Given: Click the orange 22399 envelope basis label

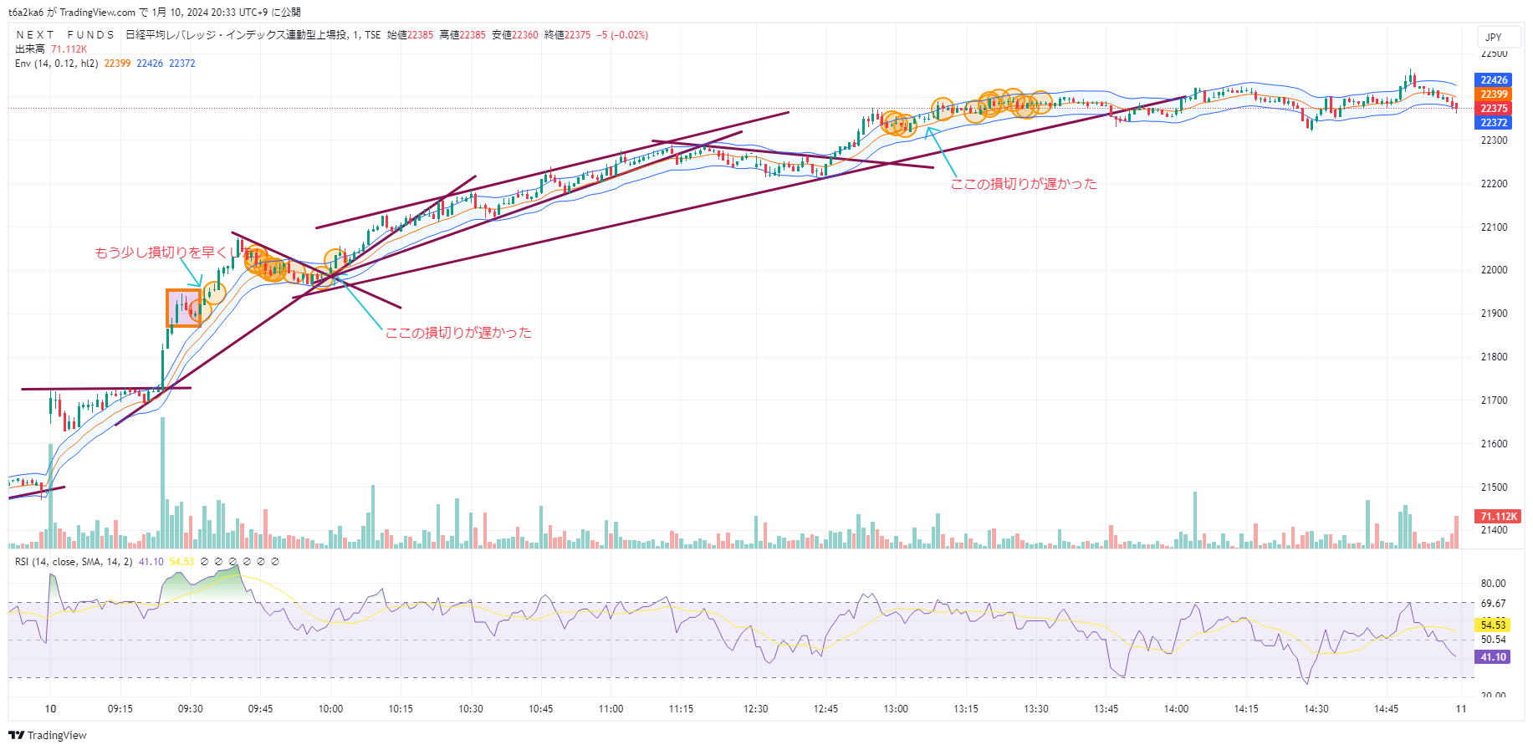Looking at the screenshot, I should coord(1494,94).
